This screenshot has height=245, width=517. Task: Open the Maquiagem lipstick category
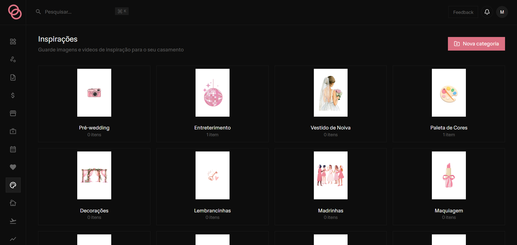(x=449, y=187)
